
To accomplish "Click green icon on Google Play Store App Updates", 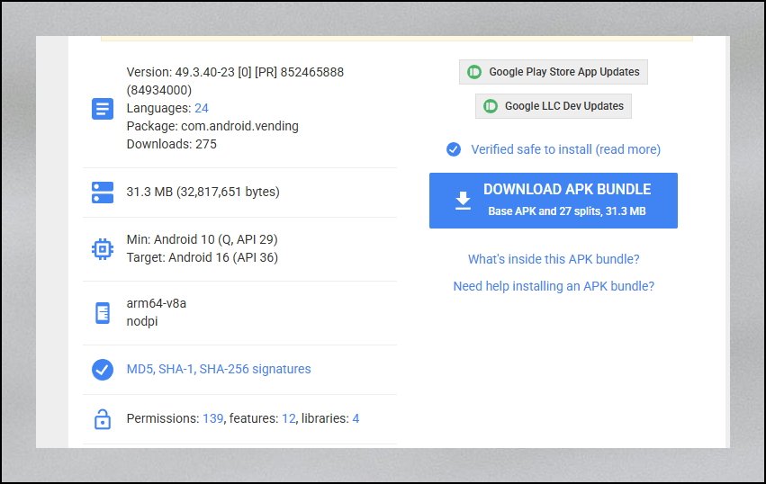I will [x=474, y=72].
